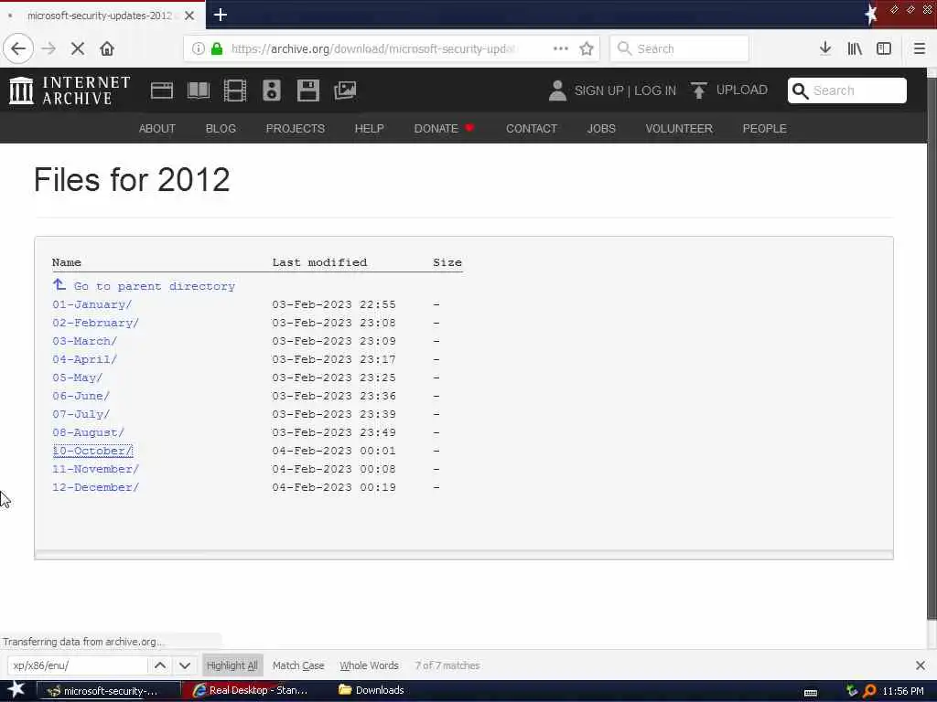Image resolution: width=937 pixels, height=702 pixels.
Task: Toggle Whole Words in find bar
Action: 369,665
